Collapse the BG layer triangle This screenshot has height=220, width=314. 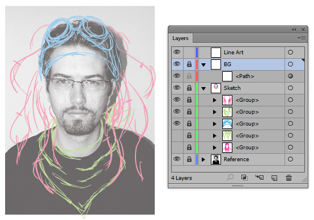tap(203, 64)
